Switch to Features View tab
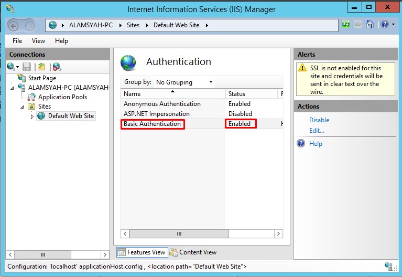402x277 pixels. pyautogui.click(x=142, y=252)
